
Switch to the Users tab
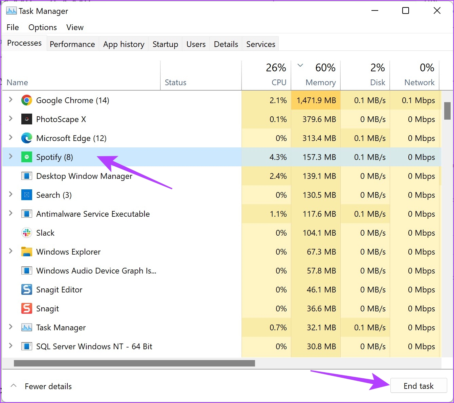[196, 44]
